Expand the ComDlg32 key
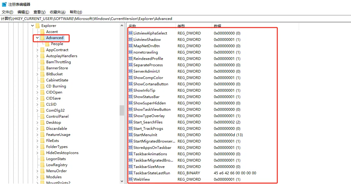The width and height of the screenshot is (351, 184). pos(37,110)
